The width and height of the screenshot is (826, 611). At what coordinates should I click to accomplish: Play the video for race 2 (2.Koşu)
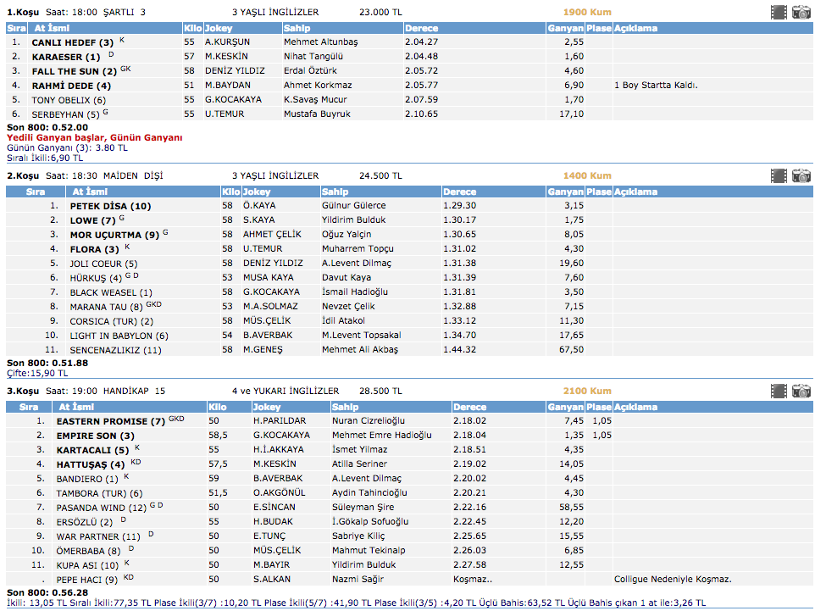pos(779,176)
